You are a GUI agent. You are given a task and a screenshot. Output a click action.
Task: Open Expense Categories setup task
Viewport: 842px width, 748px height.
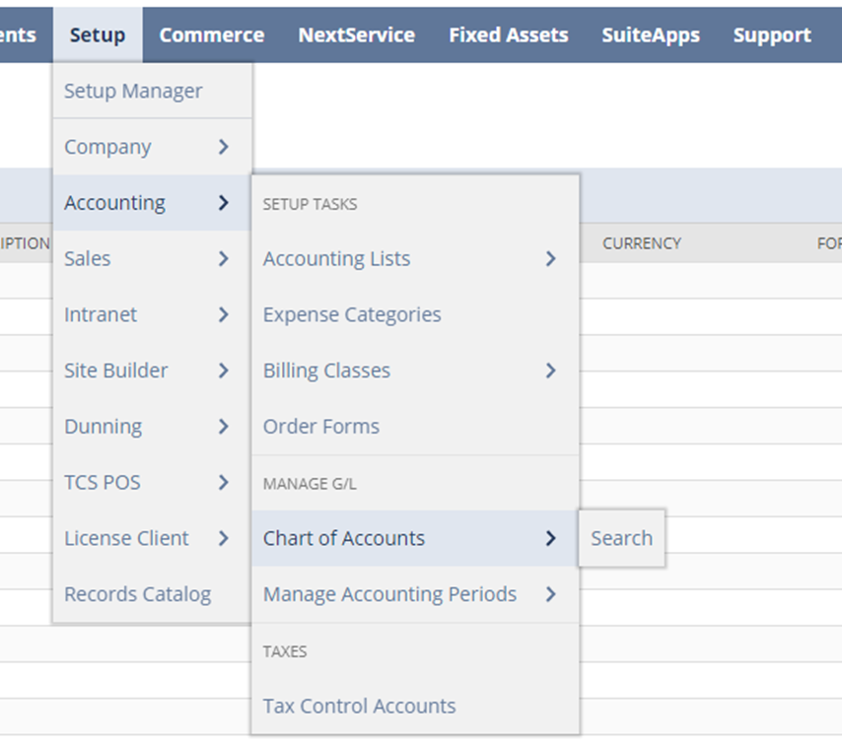[x=352, y=314]
